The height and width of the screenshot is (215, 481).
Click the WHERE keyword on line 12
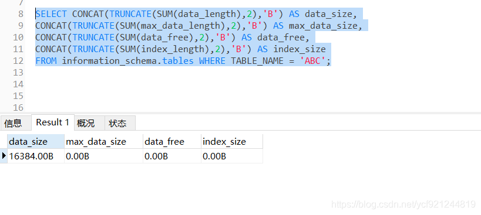[212, 61]
